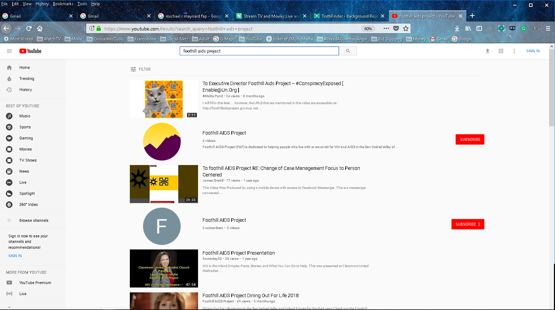
Task: Reload the page with the refresh icon
Action: 29,28
